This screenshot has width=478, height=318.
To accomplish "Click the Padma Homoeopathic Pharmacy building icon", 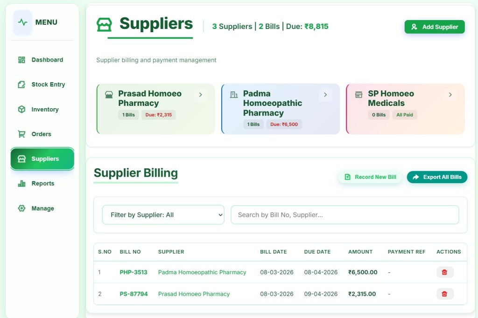I will click(234, 95).
